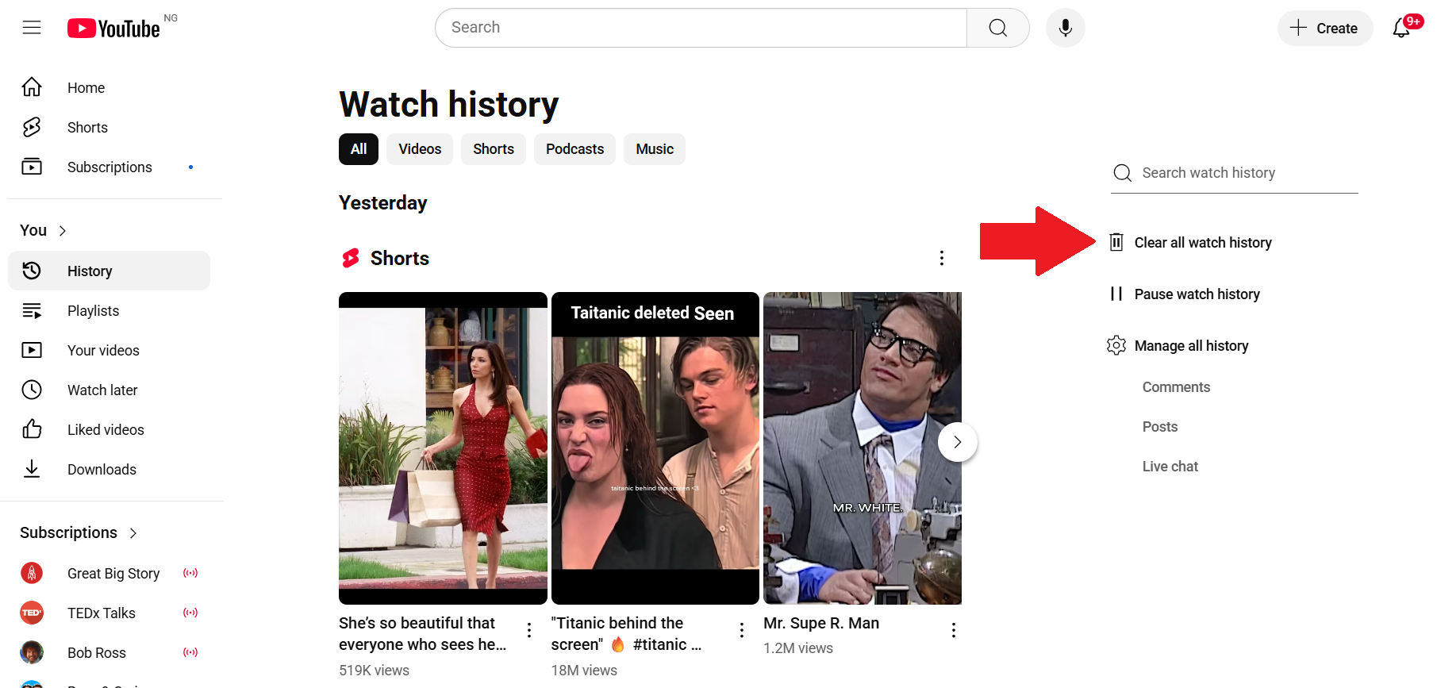Click the Subscriptions icon in sidebar
The height and width of the screenshot is (688, 1437).
pyautogui.click(x=32, y=167)
